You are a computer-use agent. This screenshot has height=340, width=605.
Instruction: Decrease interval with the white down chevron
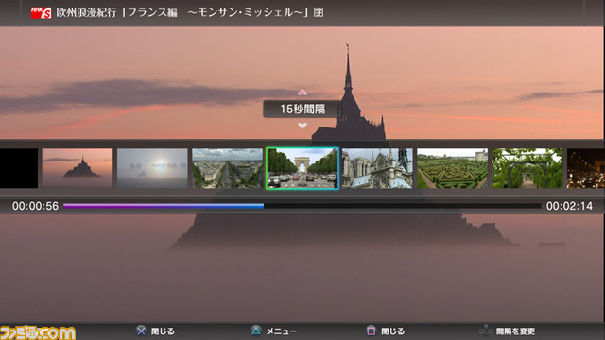click(302, 126)
